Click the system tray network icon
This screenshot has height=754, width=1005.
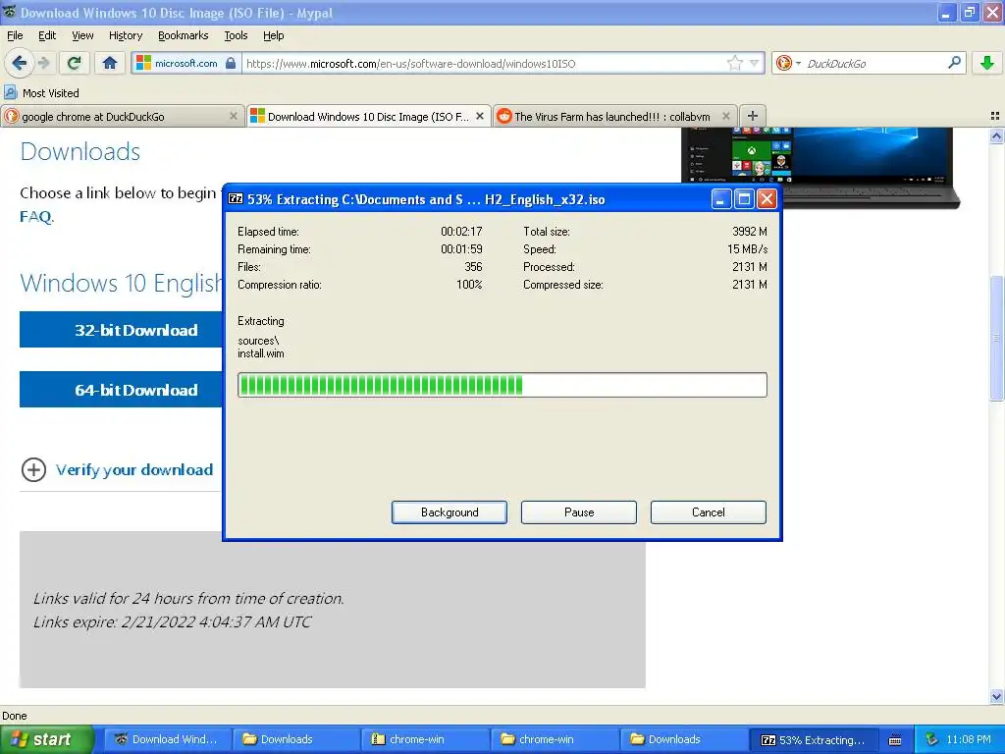point(932,739)
